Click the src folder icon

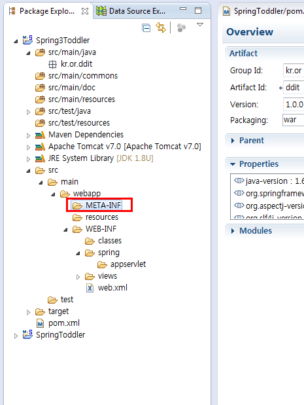click(40, 170)
